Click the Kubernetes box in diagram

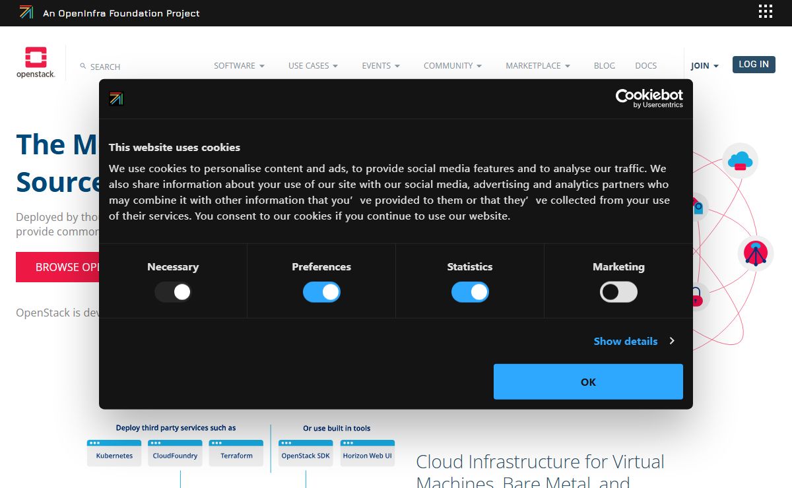[x=114, y=453]
